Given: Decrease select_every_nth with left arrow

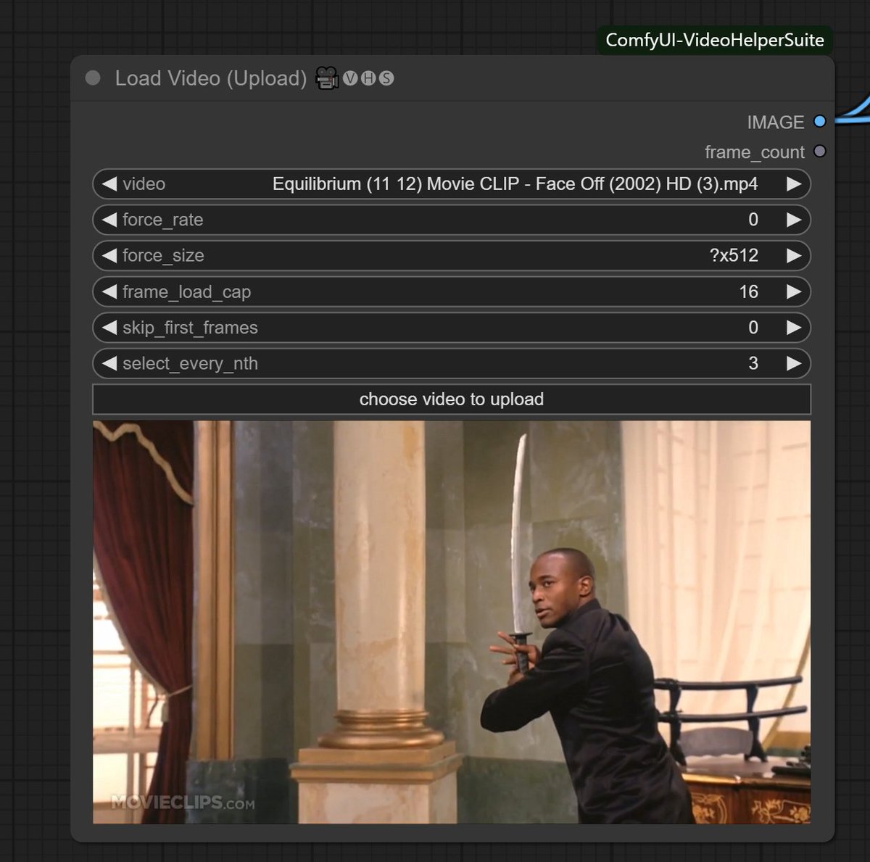Looking at the screenshot, I should [x=109, y=363].
